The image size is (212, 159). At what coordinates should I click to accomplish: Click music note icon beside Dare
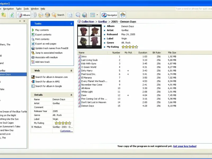[x=80, y=95]
